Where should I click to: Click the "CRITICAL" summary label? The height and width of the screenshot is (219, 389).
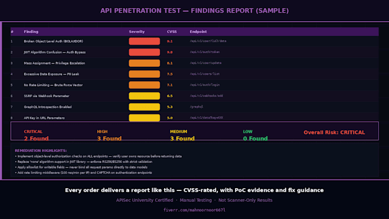click(33, 132)
